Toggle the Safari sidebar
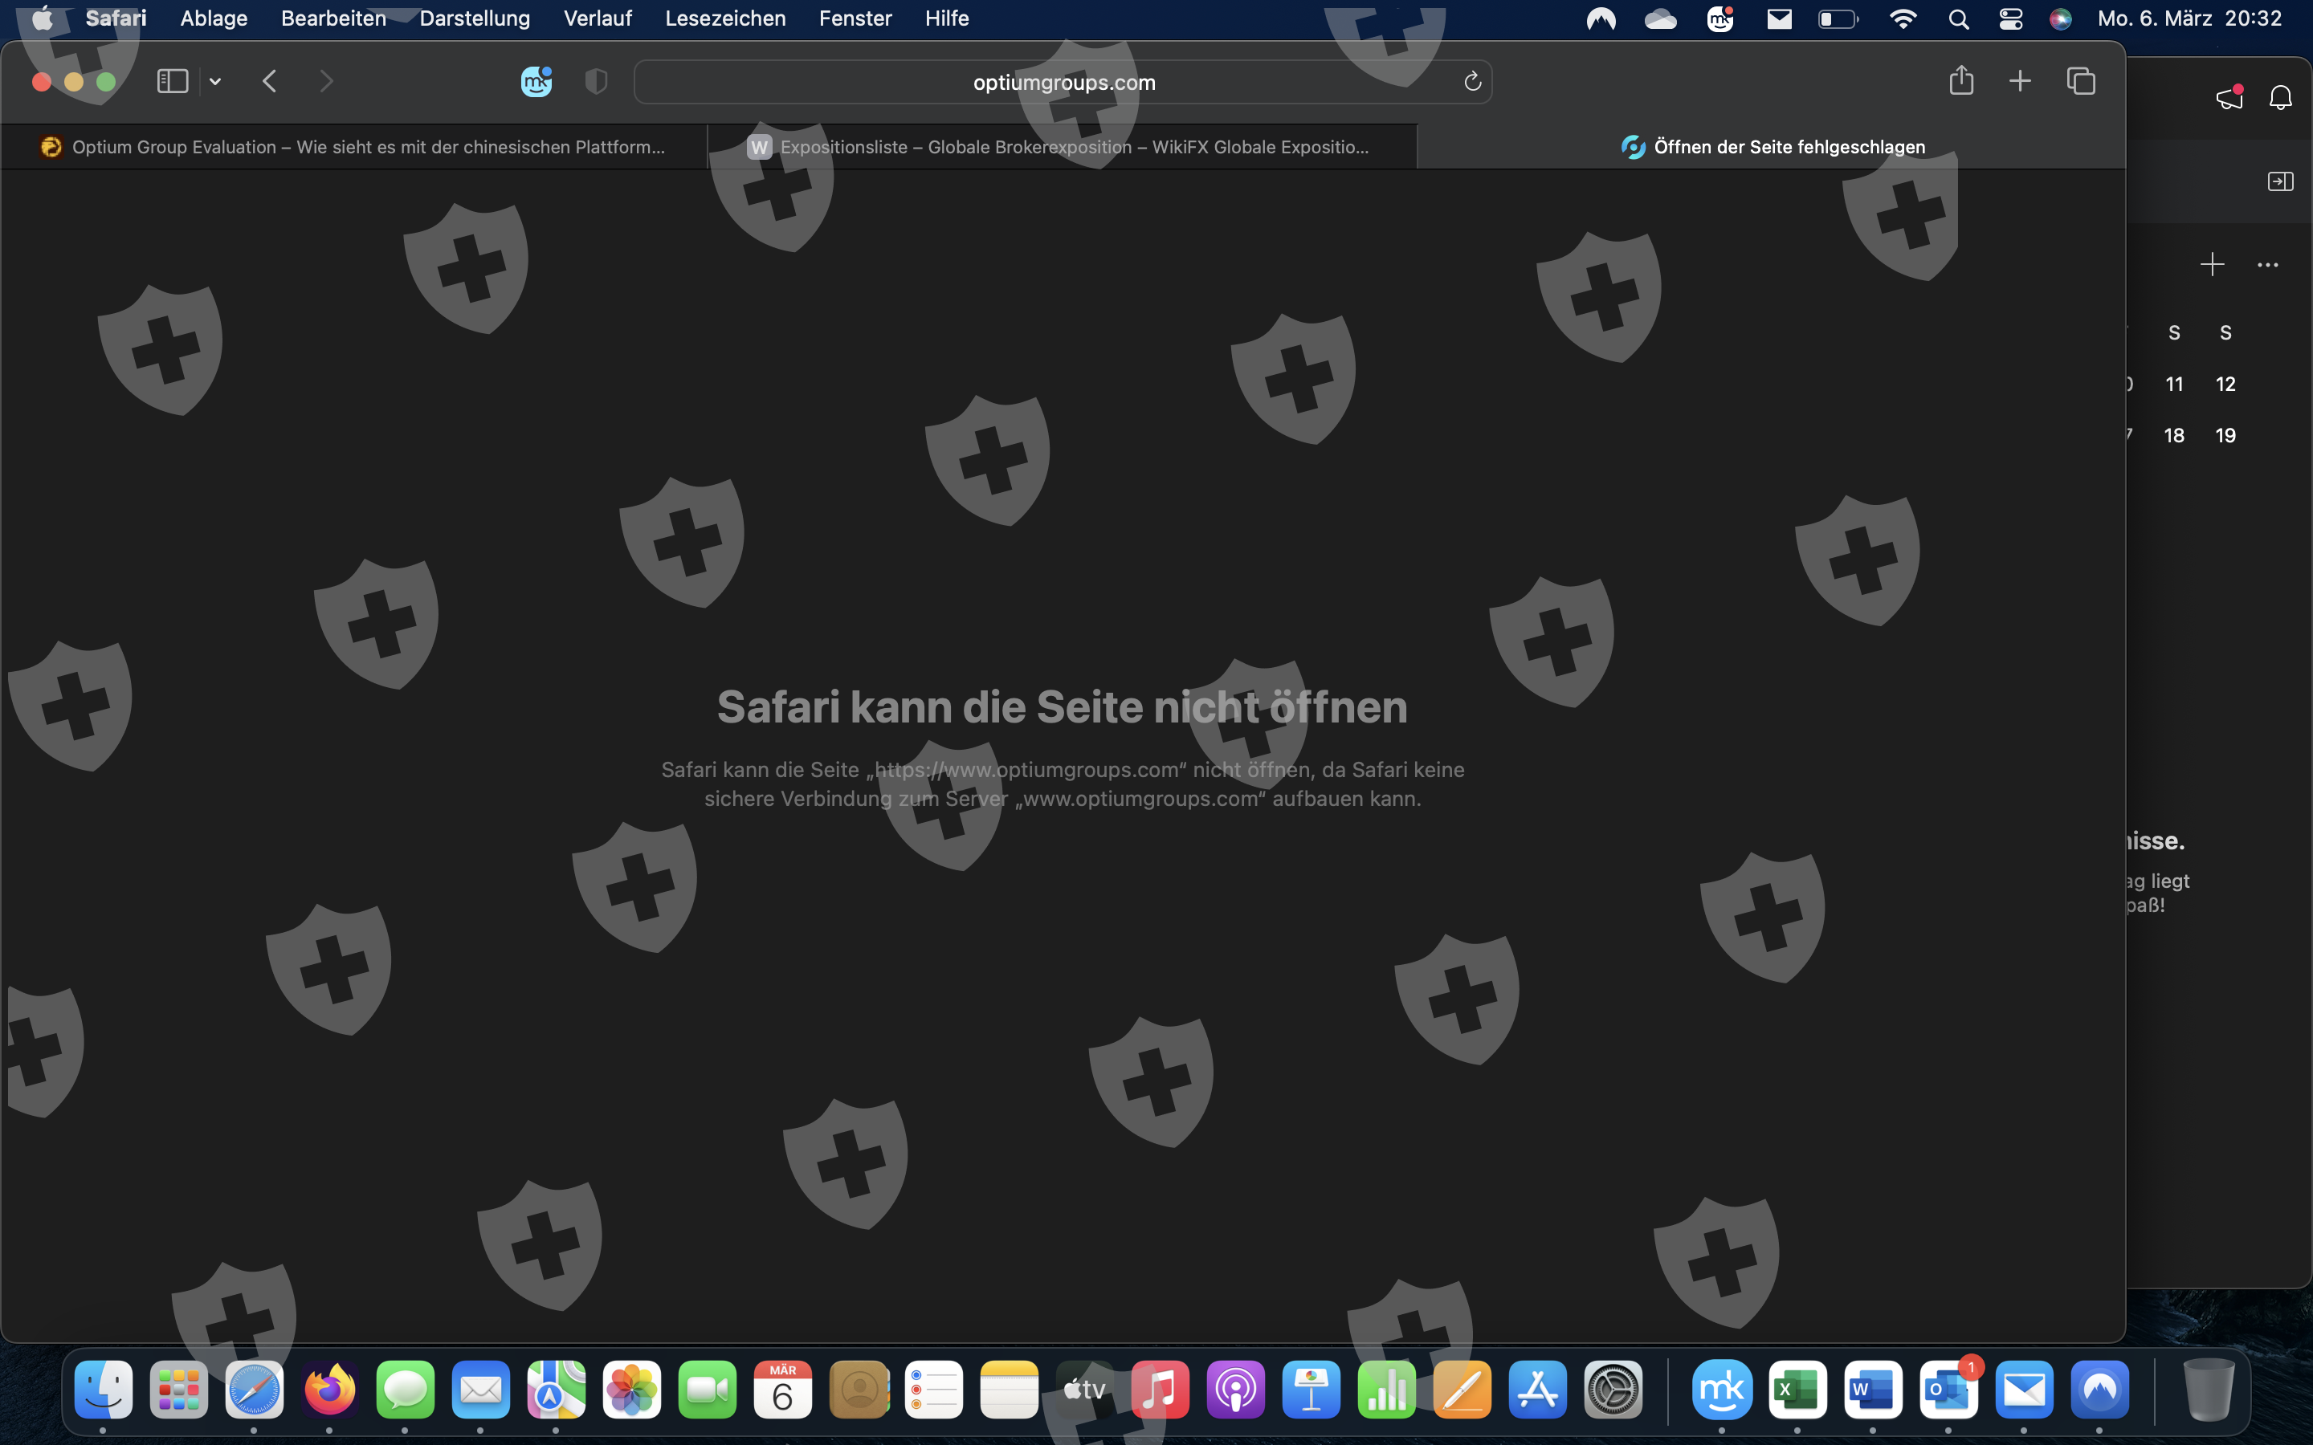This screenshot has height=1445, width=2313. (x=172, y=81)
